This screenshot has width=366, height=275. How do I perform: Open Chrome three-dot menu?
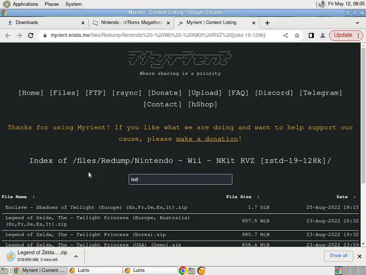coord(358,35)
